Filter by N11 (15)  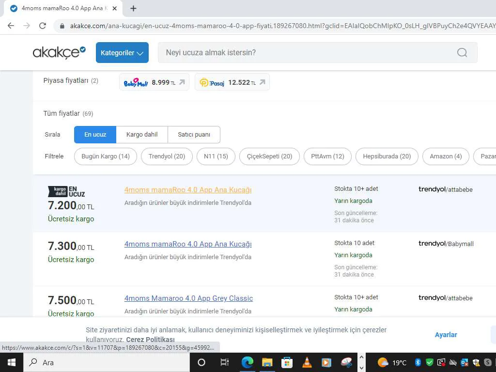pos(216,156)
